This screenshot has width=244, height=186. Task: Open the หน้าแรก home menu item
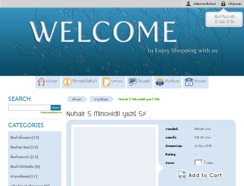(x=48, y=82)
